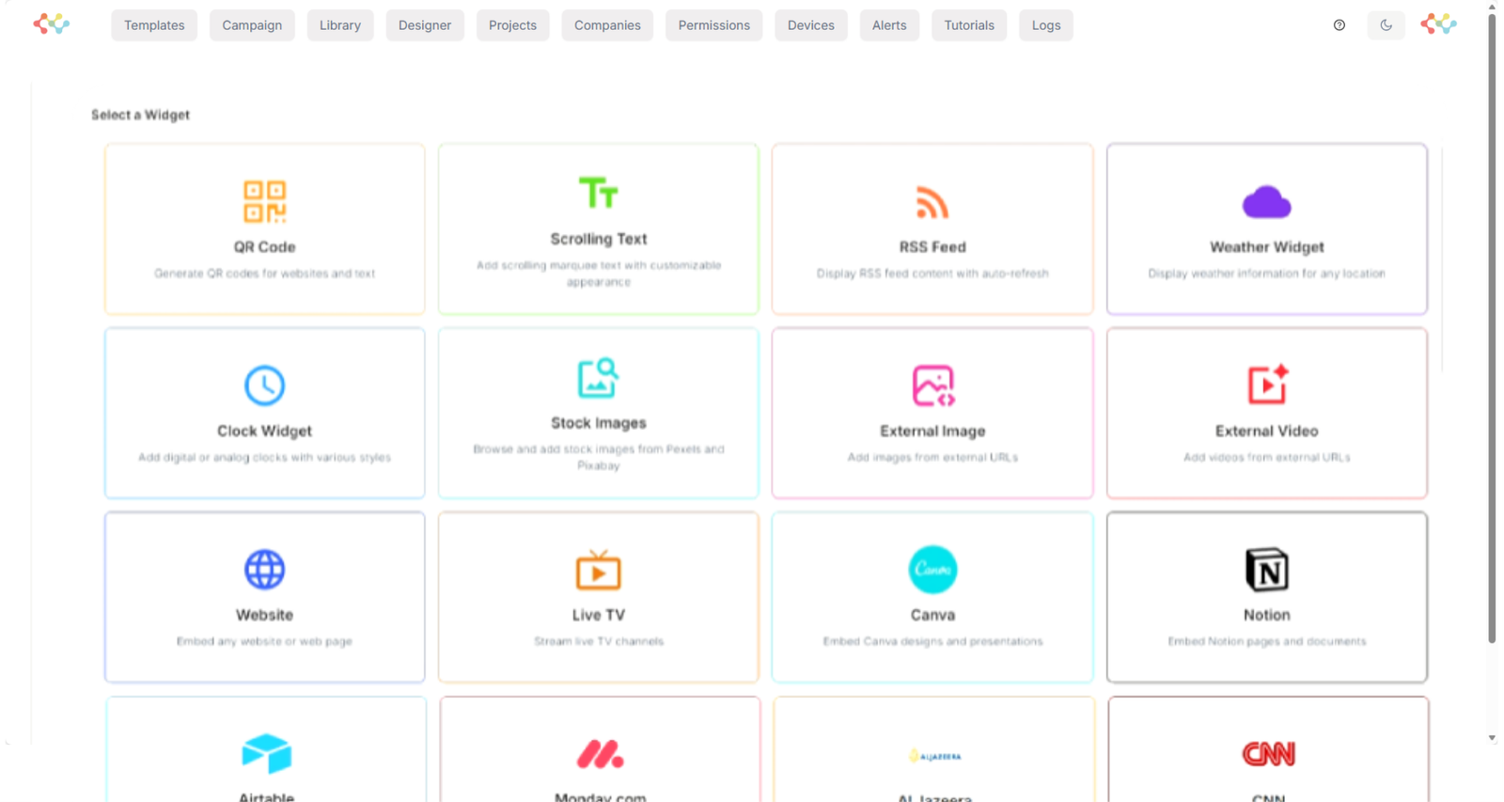Select the CNN widget logo
Screen dimensions: 1504x802
coord(1268,753)
